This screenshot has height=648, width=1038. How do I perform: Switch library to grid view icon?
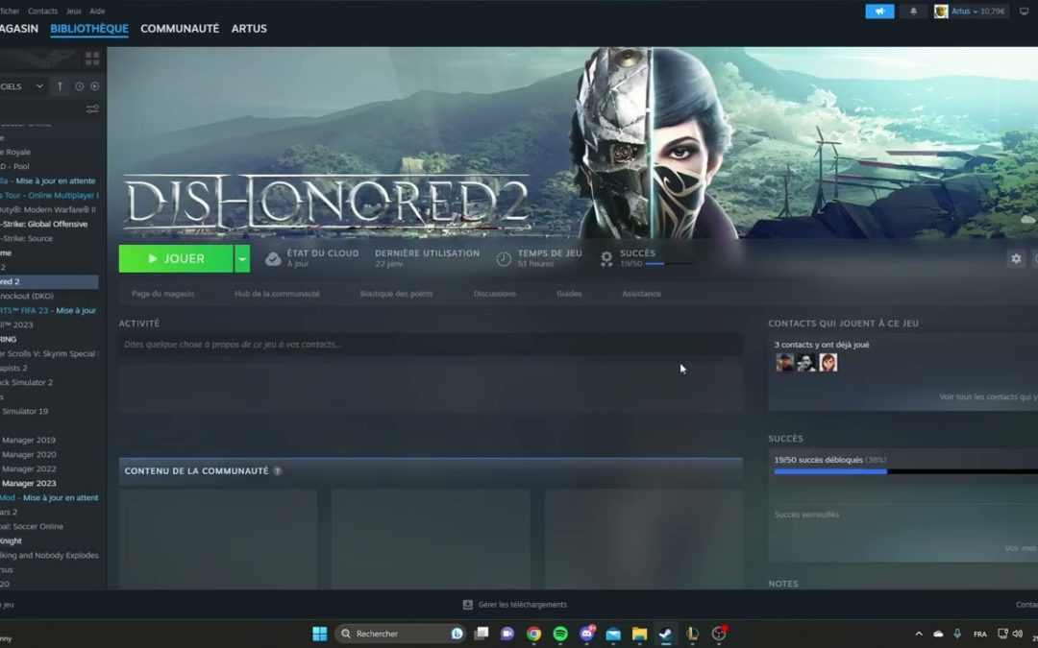tap(92, 59)
